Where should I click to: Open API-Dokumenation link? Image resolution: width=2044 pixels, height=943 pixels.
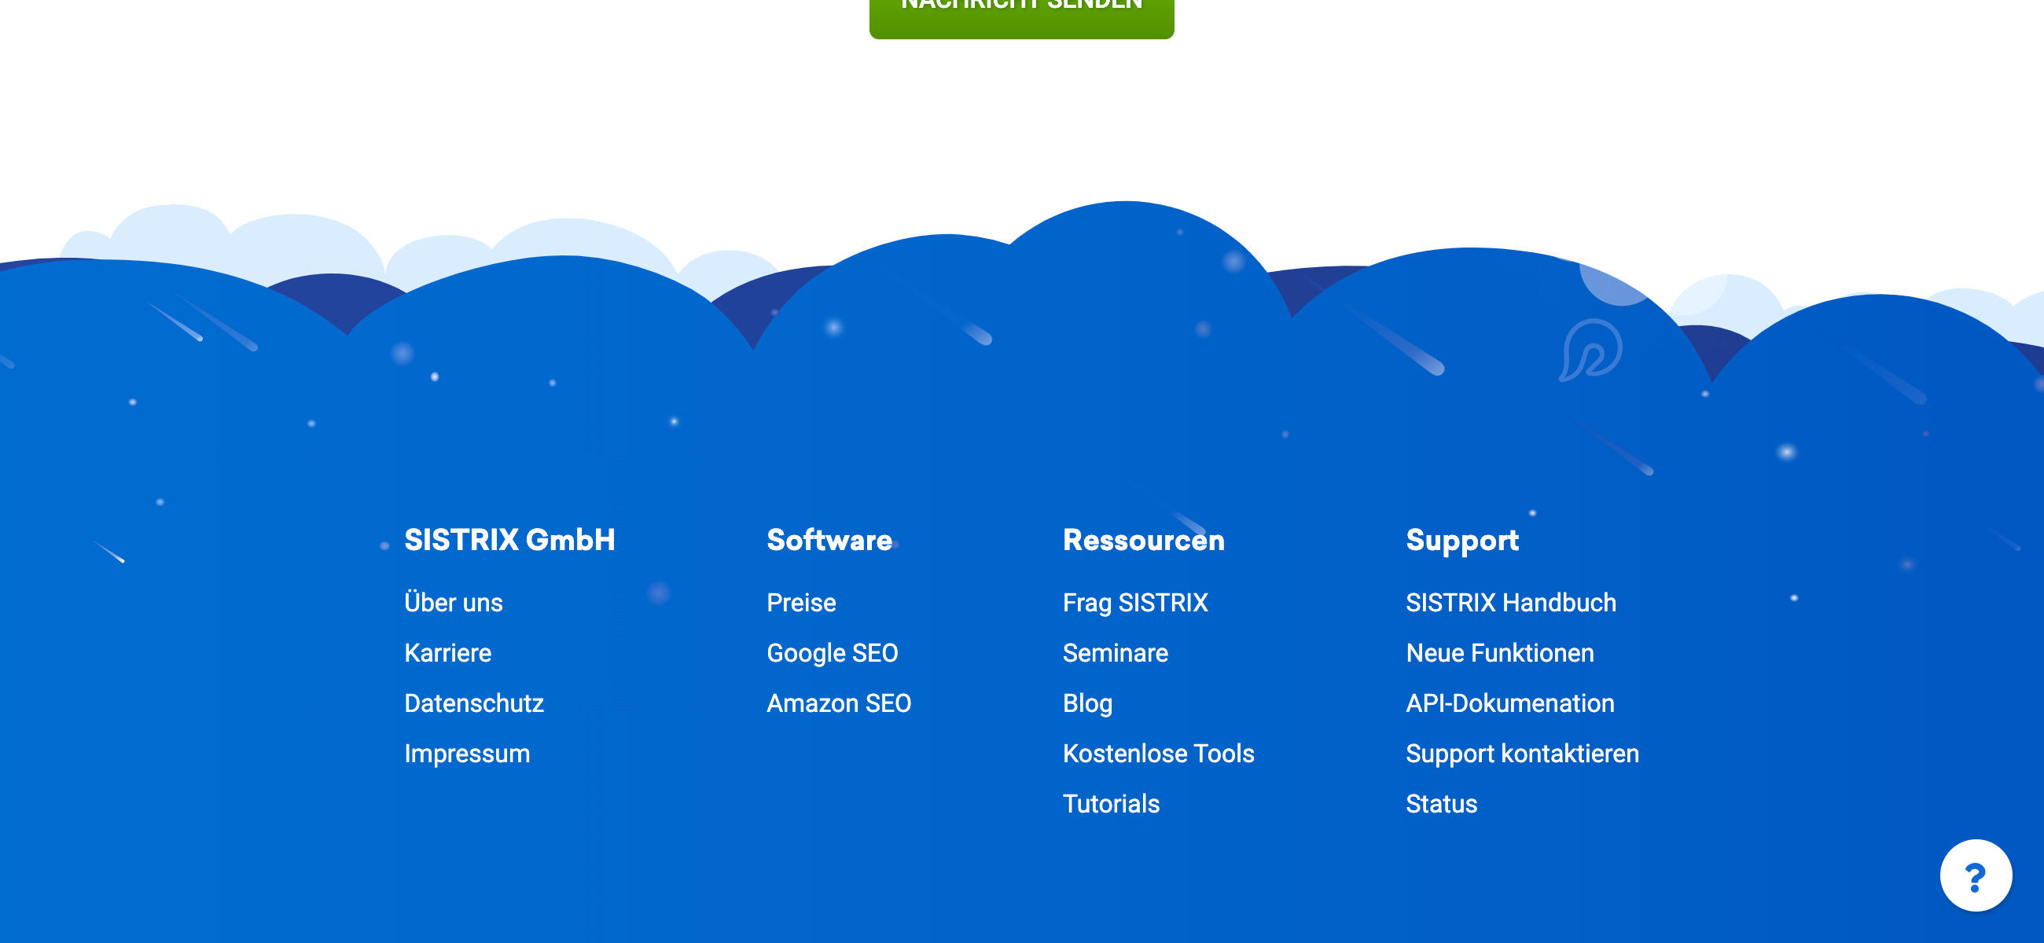pyautogui.click(x=1510, y=703)
